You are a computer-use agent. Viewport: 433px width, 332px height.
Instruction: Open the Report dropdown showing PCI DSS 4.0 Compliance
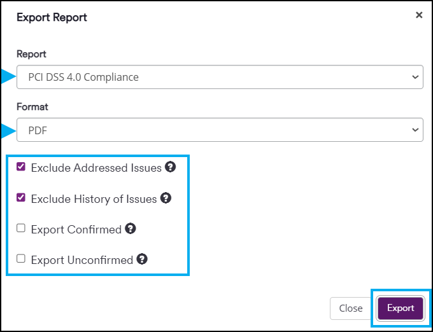tap(220, 77)
